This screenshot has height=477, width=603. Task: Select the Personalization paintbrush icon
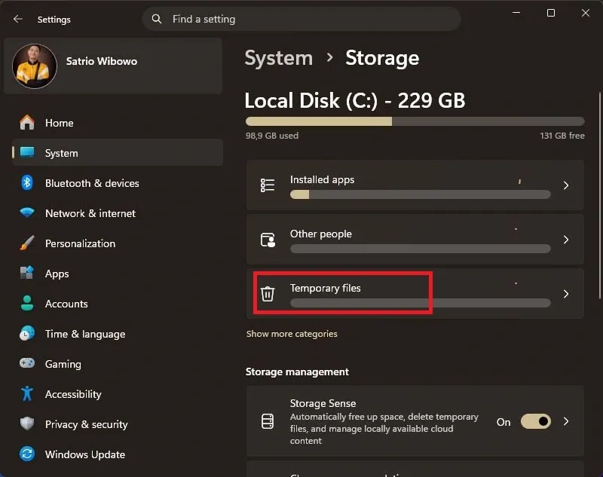click(27, 243)
